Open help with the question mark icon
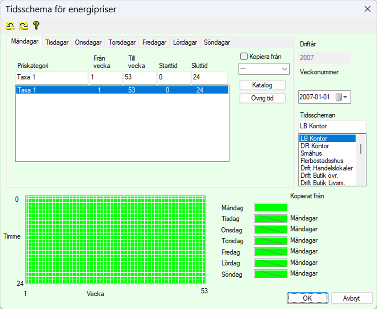 (36, 25)
